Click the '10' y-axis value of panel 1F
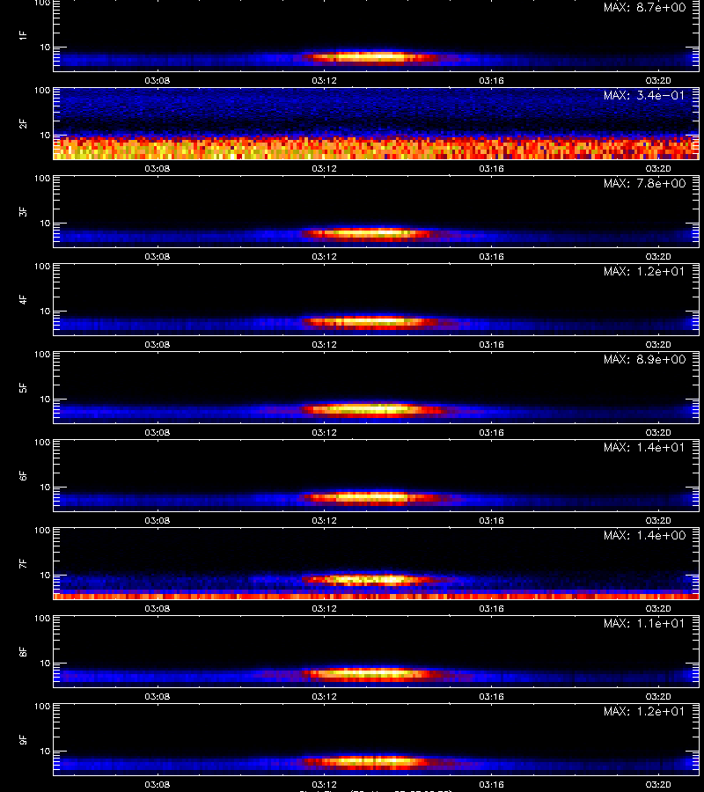 click(x=46, y=47)
